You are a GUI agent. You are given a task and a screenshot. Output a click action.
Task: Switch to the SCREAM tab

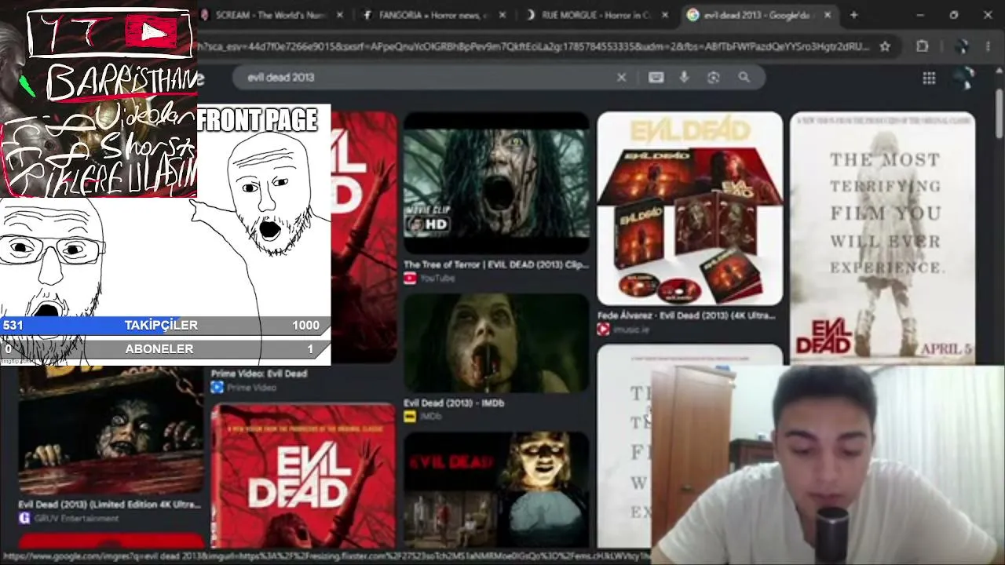pos(269,15)
